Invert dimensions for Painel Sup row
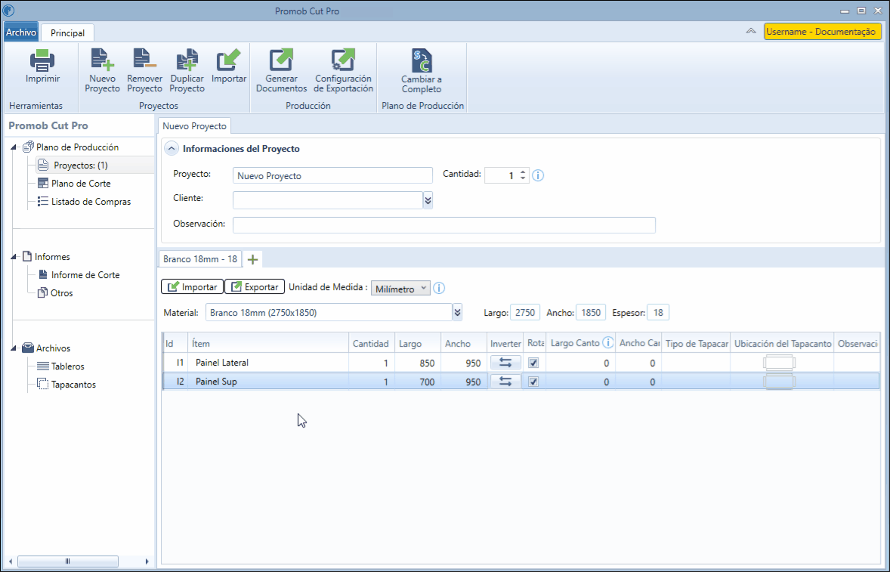The image size is (890, 572). (505, 382)
